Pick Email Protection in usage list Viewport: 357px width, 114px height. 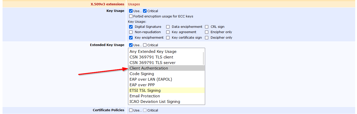[x=145, y=96]
